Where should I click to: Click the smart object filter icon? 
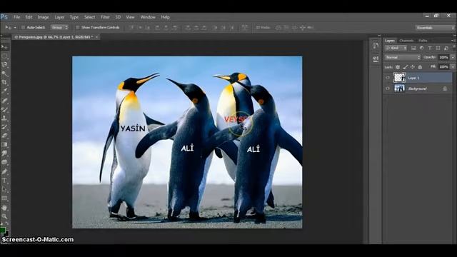446,48
